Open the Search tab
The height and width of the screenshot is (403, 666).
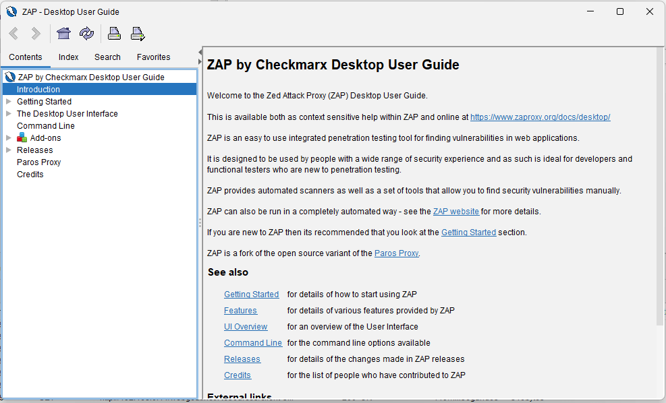click(x=107, y=57)
